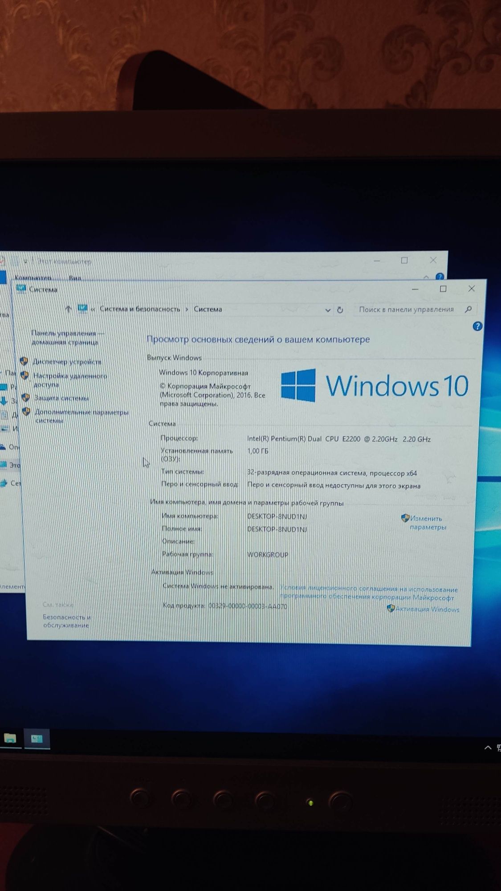Click the Изменить параметры link
Image resolution: width=501 pixels, height=891 pixels.
click(x=428, y=523)
